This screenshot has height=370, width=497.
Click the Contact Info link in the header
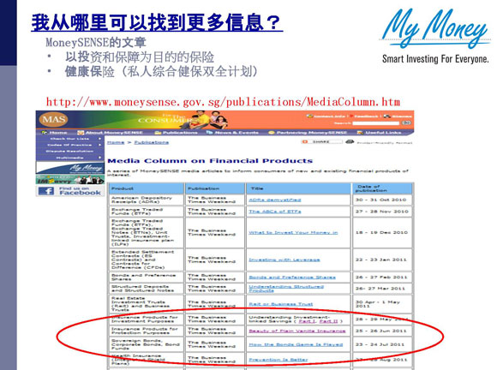pyautogui.click(x=329, y=116)
